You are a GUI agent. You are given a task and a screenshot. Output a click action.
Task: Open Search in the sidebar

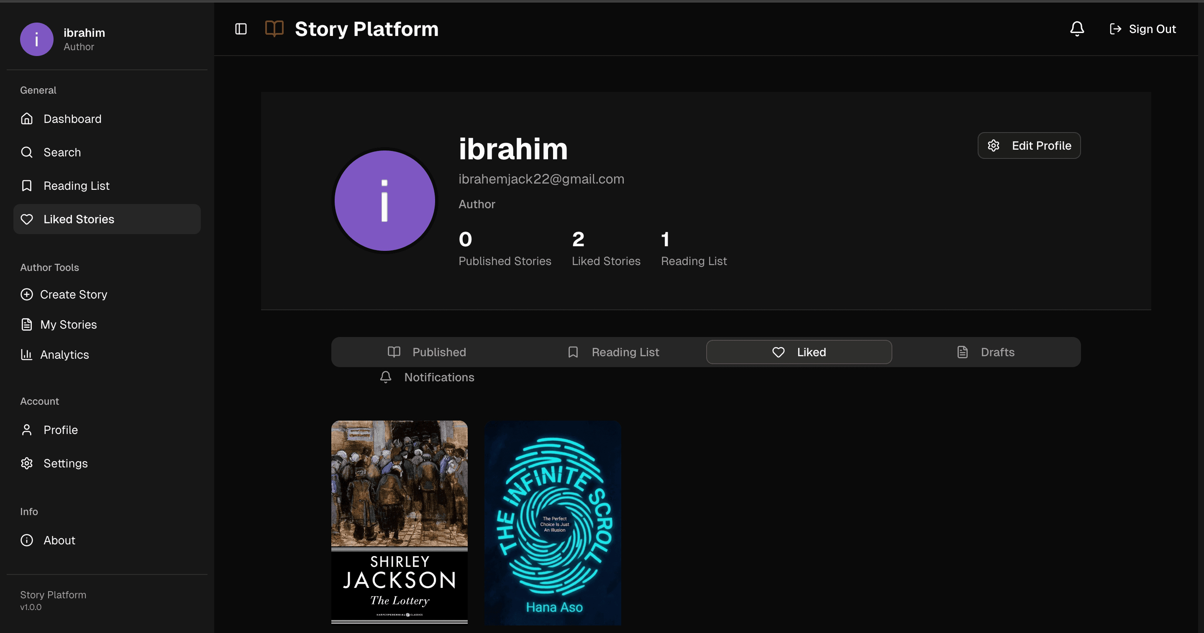62,152
